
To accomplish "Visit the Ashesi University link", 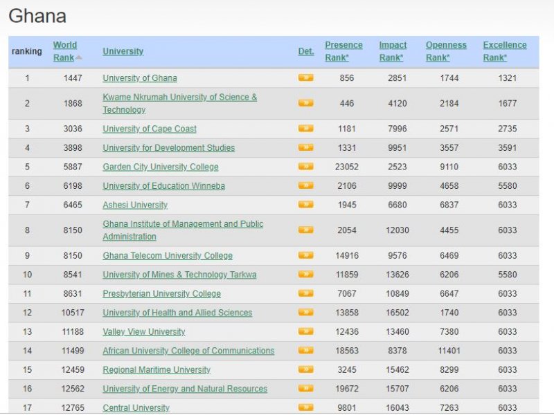I will pyautogui.click(x=135, y=205).
